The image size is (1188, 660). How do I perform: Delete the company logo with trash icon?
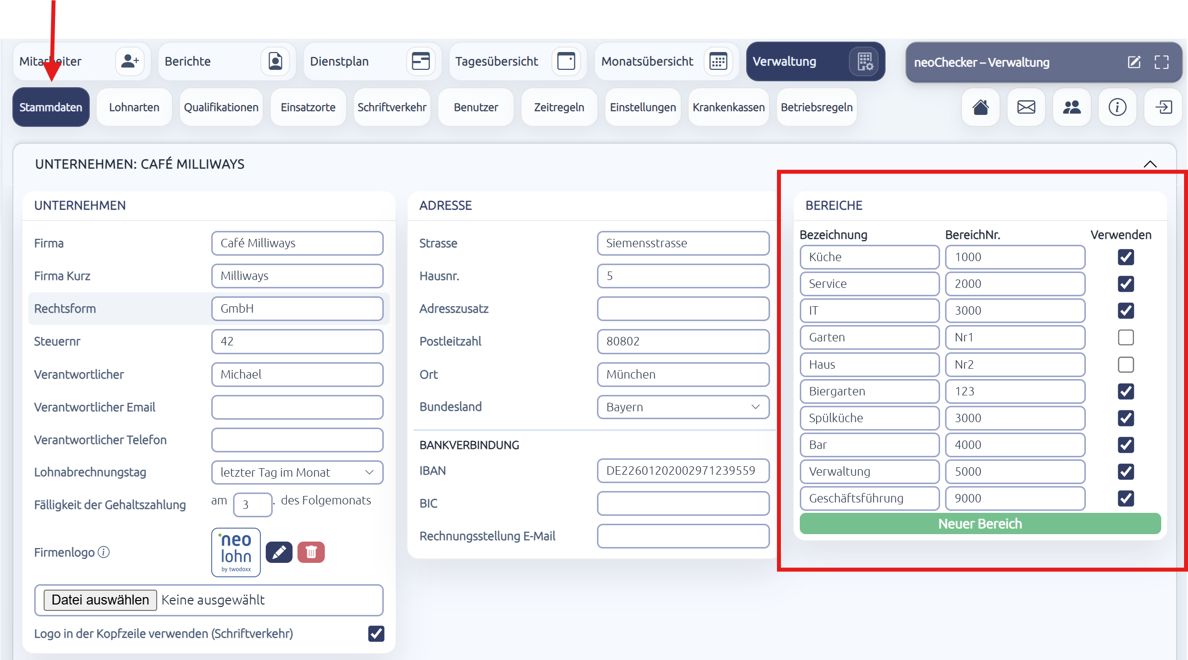pos(311,552)
